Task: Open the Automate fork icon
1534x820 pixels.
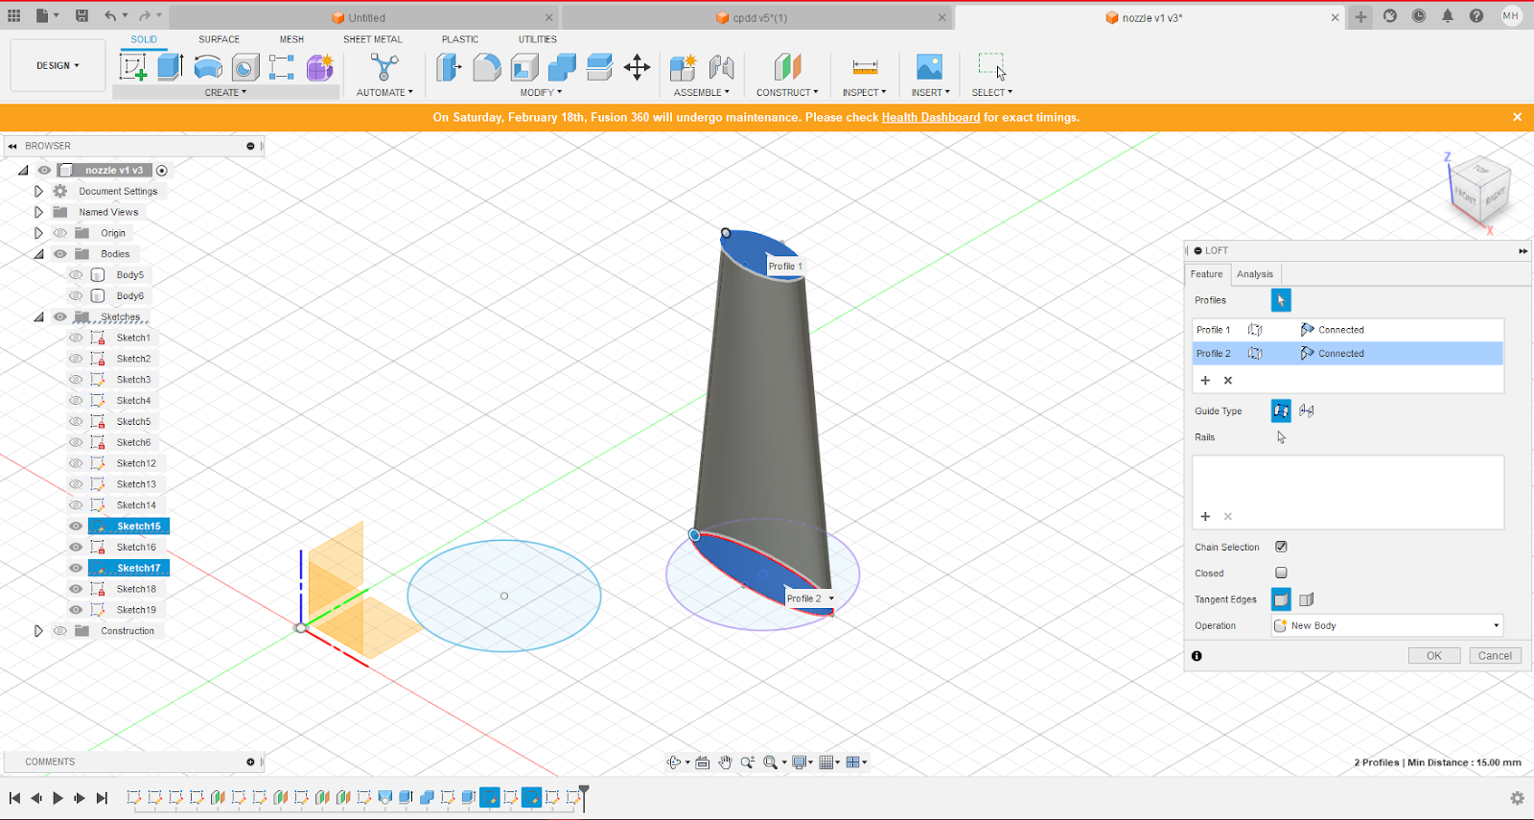Action: (x=384, y=67)
